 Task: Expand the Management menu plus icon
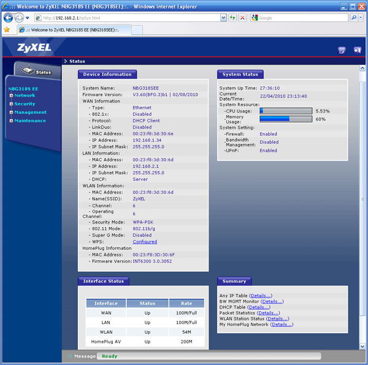(x=11, y=112)
